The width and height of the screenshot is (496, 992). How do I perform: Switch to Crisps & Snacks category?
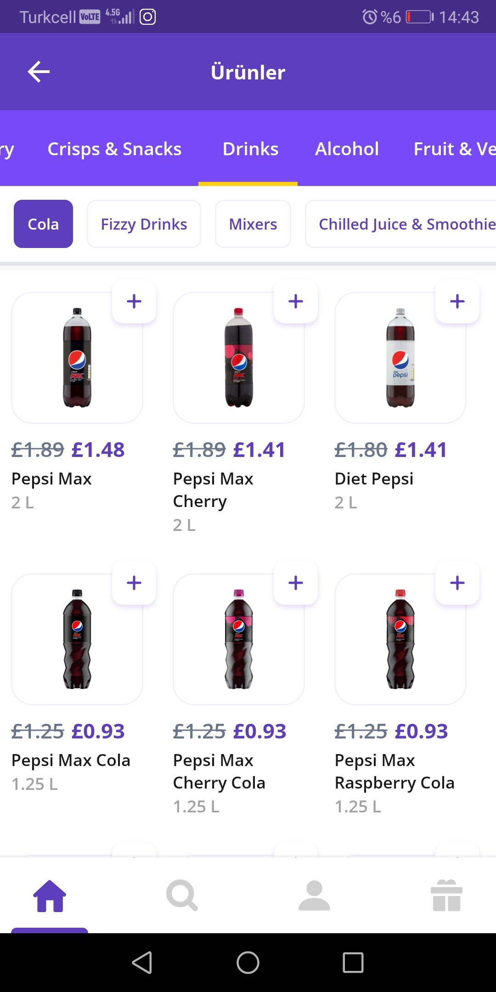click(114, 149)
